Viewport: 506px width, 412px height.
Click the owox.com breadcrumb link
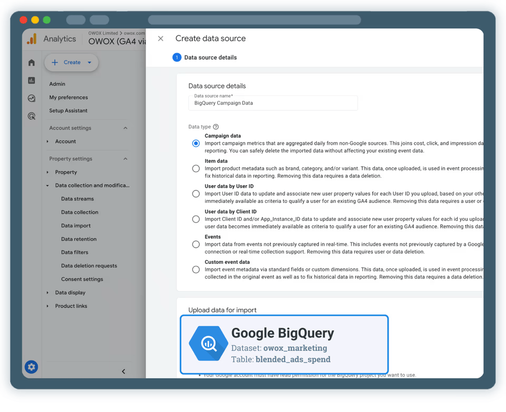[x=134, y=33]
